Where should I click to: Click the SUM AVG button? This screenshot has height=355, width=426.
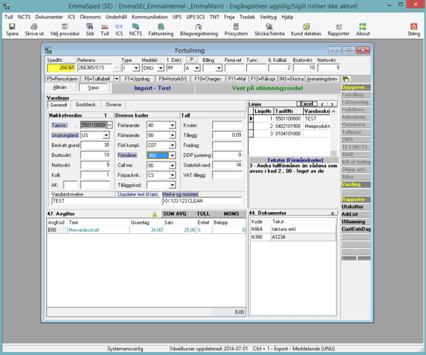click(x=175, y=214)
